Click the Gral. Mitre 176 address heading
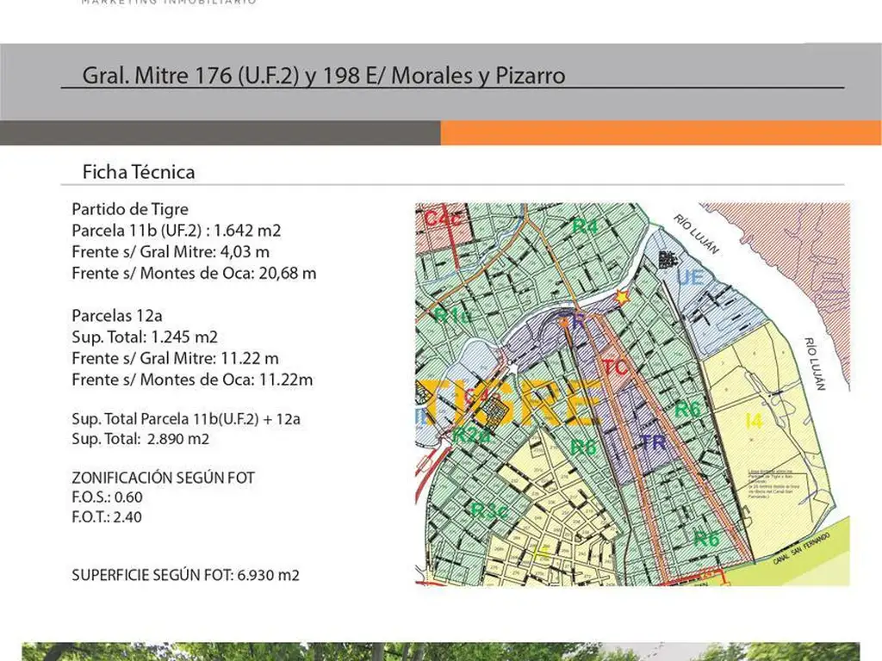 (324, 76)
